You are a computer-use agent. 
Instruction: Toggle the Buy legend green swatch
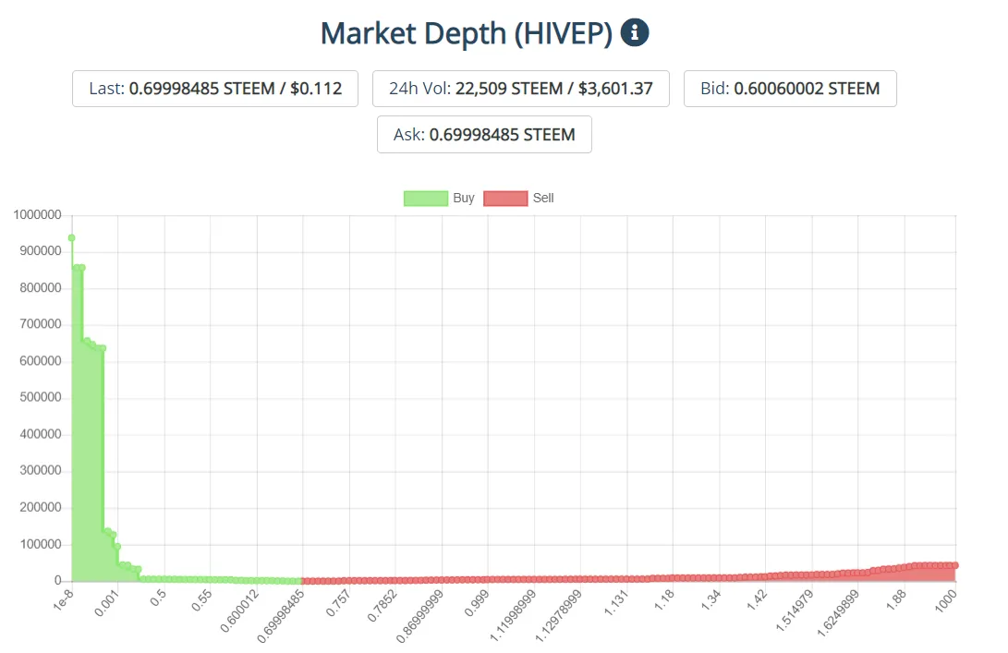tap(426, 198)
